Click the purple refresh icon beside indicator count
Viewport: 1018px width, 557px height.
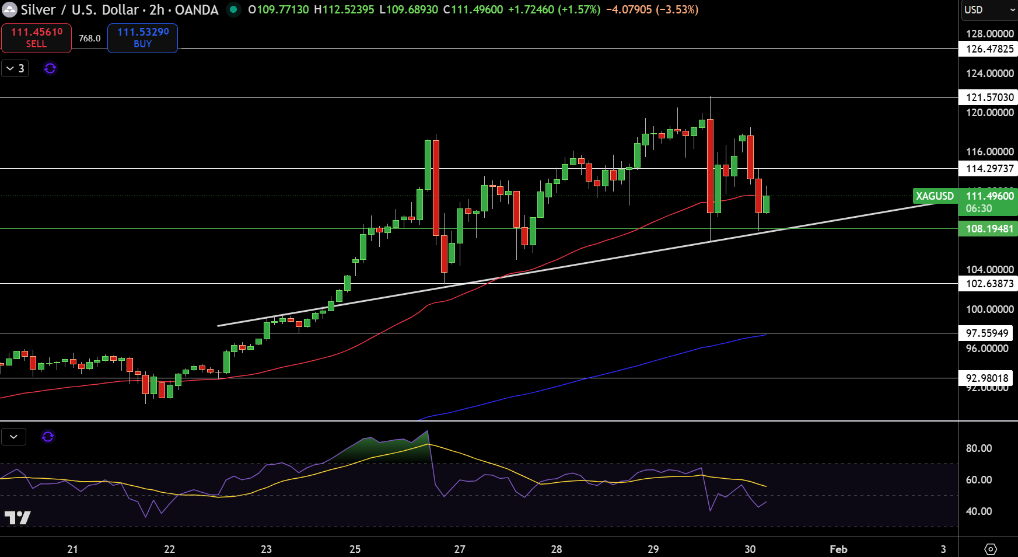pos(50,68)
